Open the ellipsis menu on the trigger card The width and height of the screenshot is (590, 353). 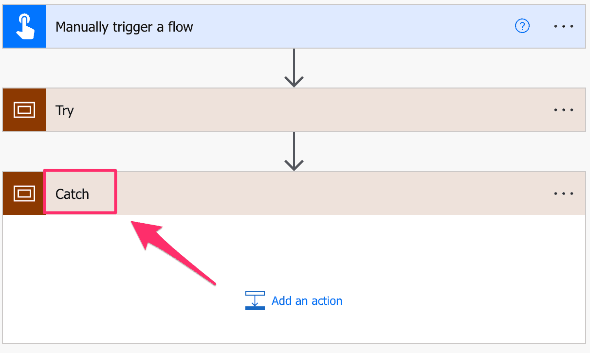click(563, 26)
